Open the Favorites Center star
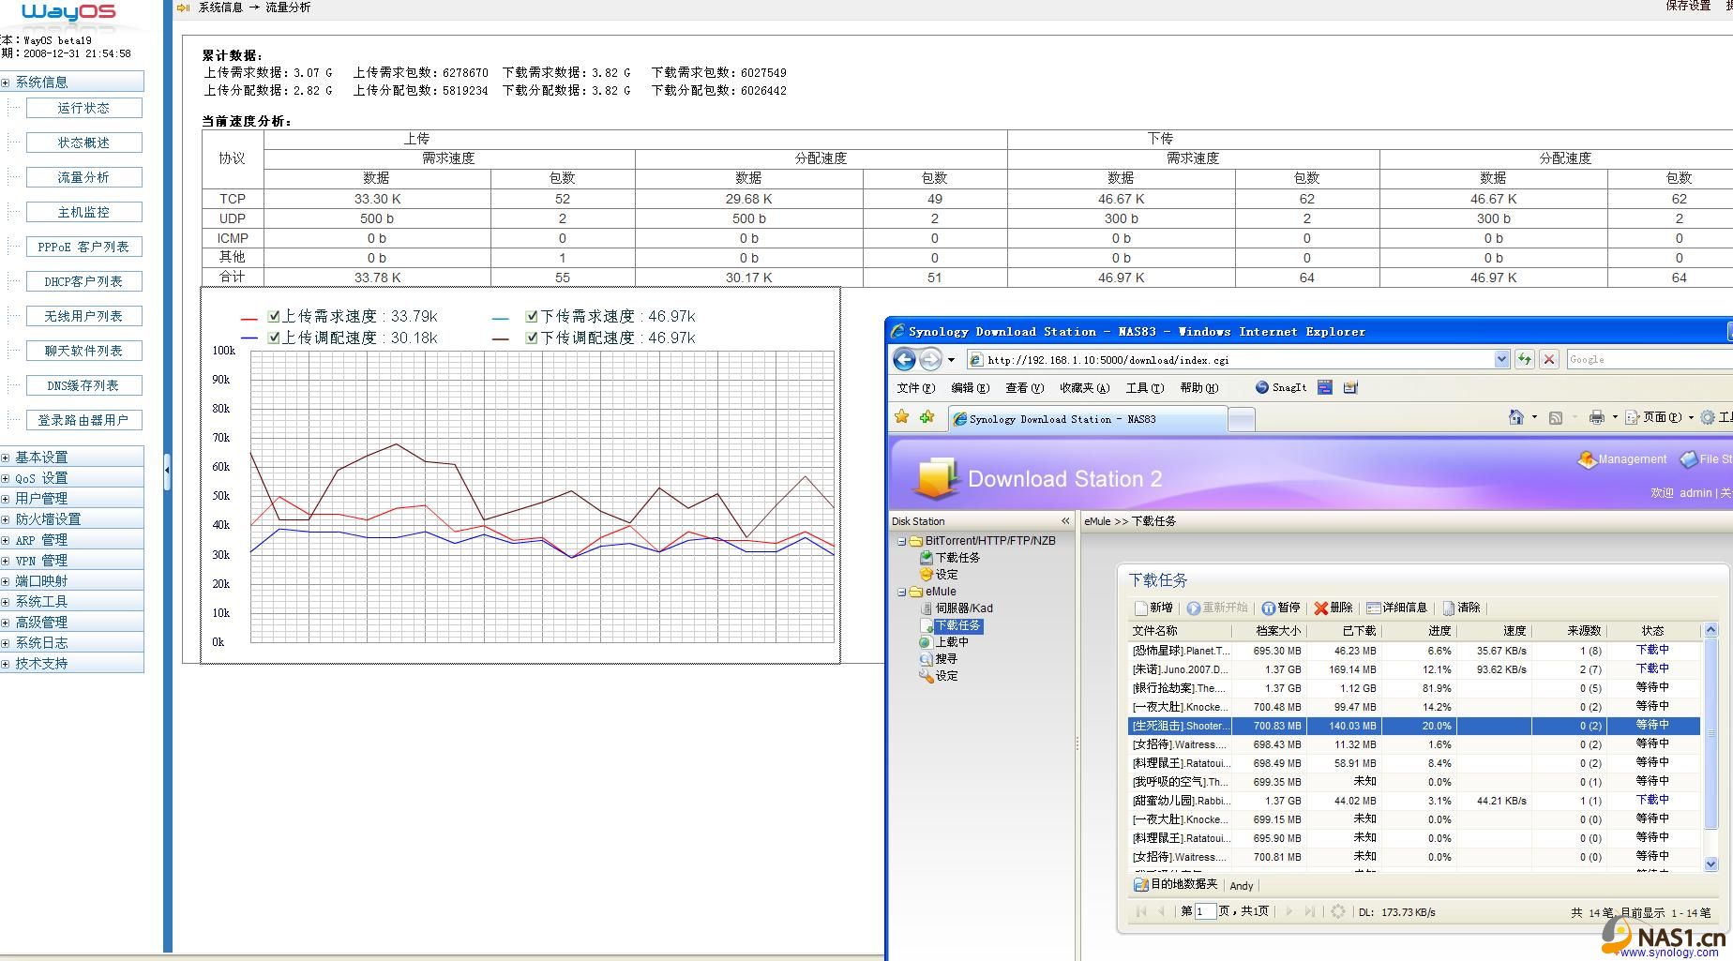 (901, 417)
